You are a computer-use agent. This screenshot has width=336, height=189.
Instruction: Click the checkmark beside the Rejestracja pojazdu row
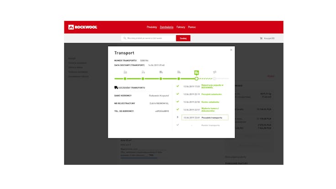(178, 86)
